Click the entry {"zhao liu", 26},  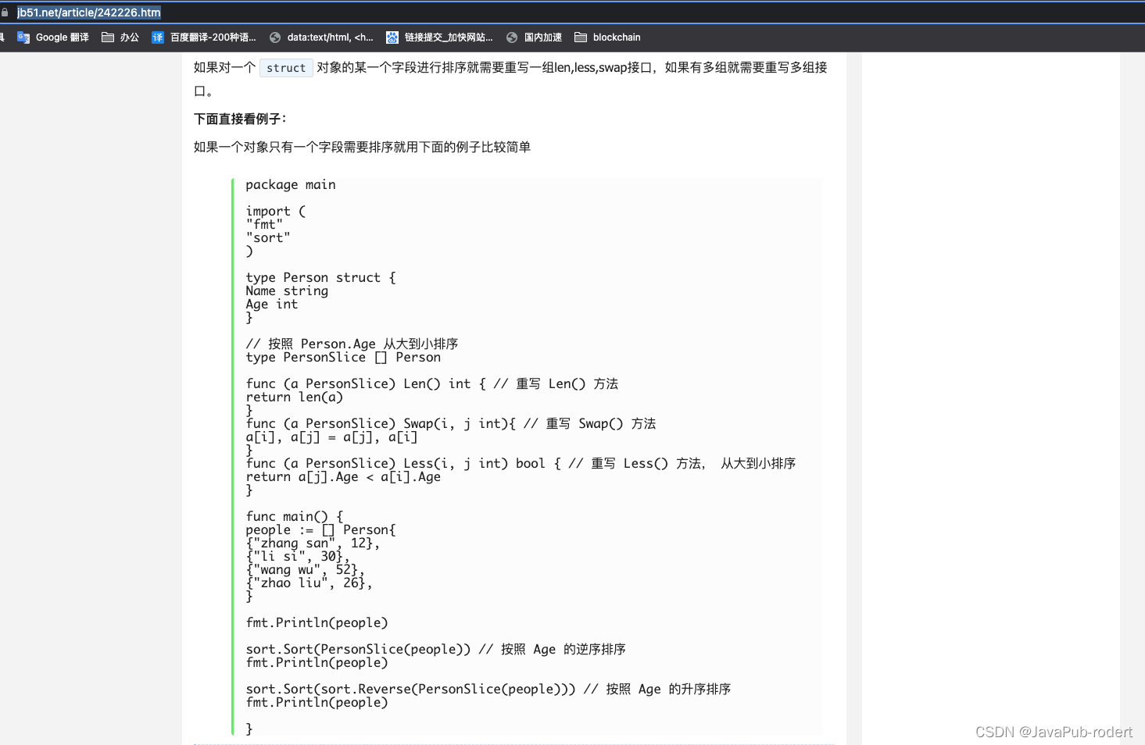pyautogui.click(x=310, y=583)
